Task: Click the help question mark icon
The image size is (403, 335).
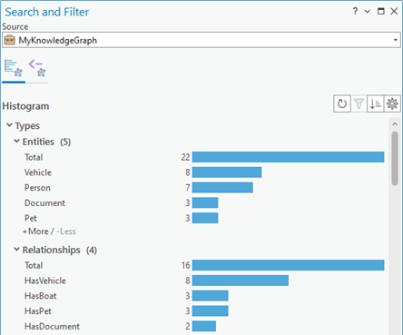Action: point(355,11)
